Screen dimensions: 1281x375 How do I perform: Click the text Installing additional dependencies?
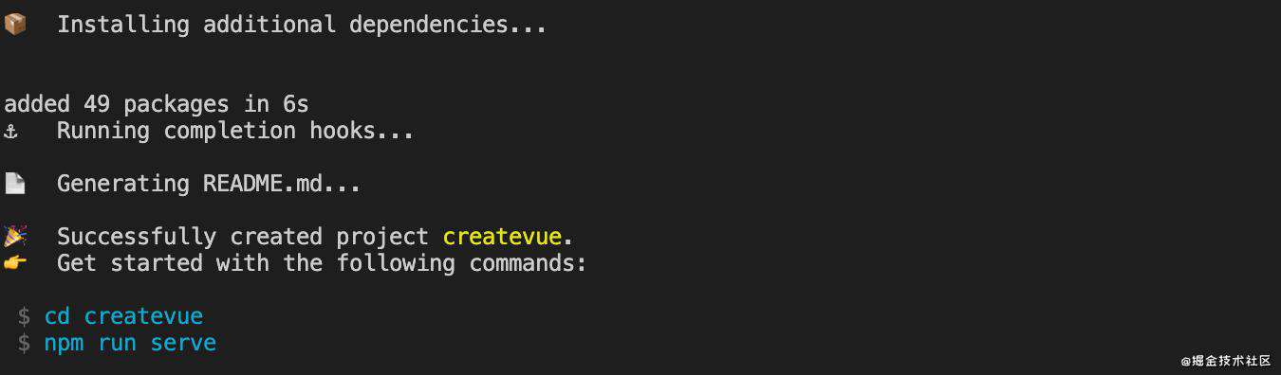tap(302, 25)
